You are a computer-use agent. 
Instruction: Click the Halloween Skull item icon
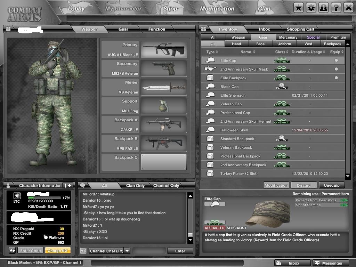pos(210,130)
